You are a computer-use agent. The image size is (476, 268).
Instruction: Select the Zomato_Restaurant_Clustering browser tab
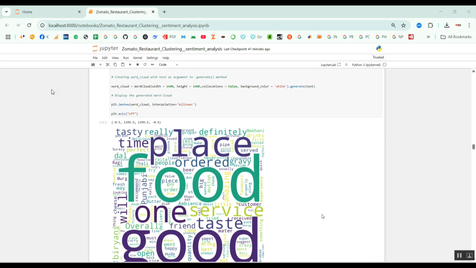[121, 12]
